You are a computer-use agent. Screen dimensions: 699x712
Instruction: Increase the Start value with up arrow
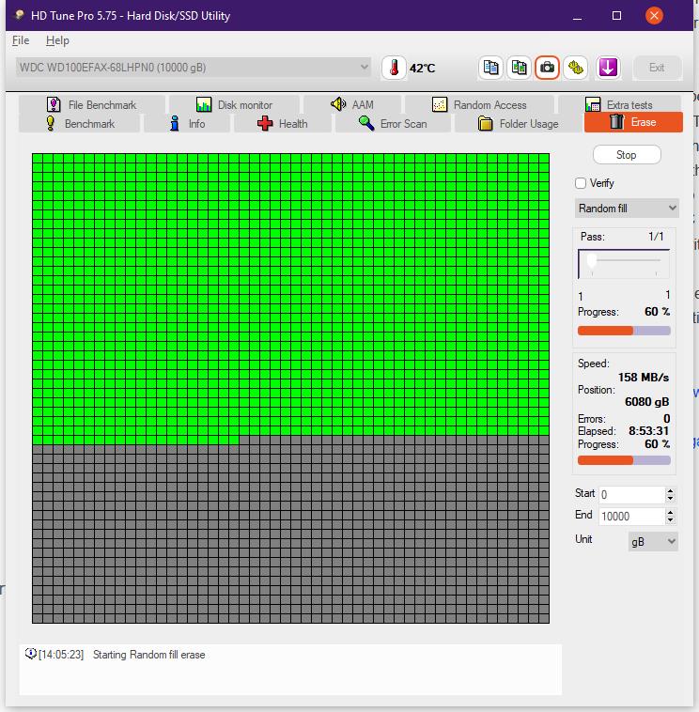point(671,491)
